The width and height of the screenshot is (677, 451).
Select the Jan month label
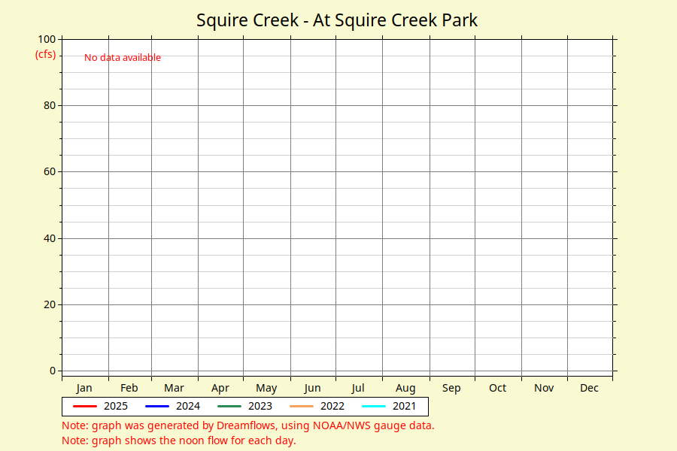pos(83,388)
